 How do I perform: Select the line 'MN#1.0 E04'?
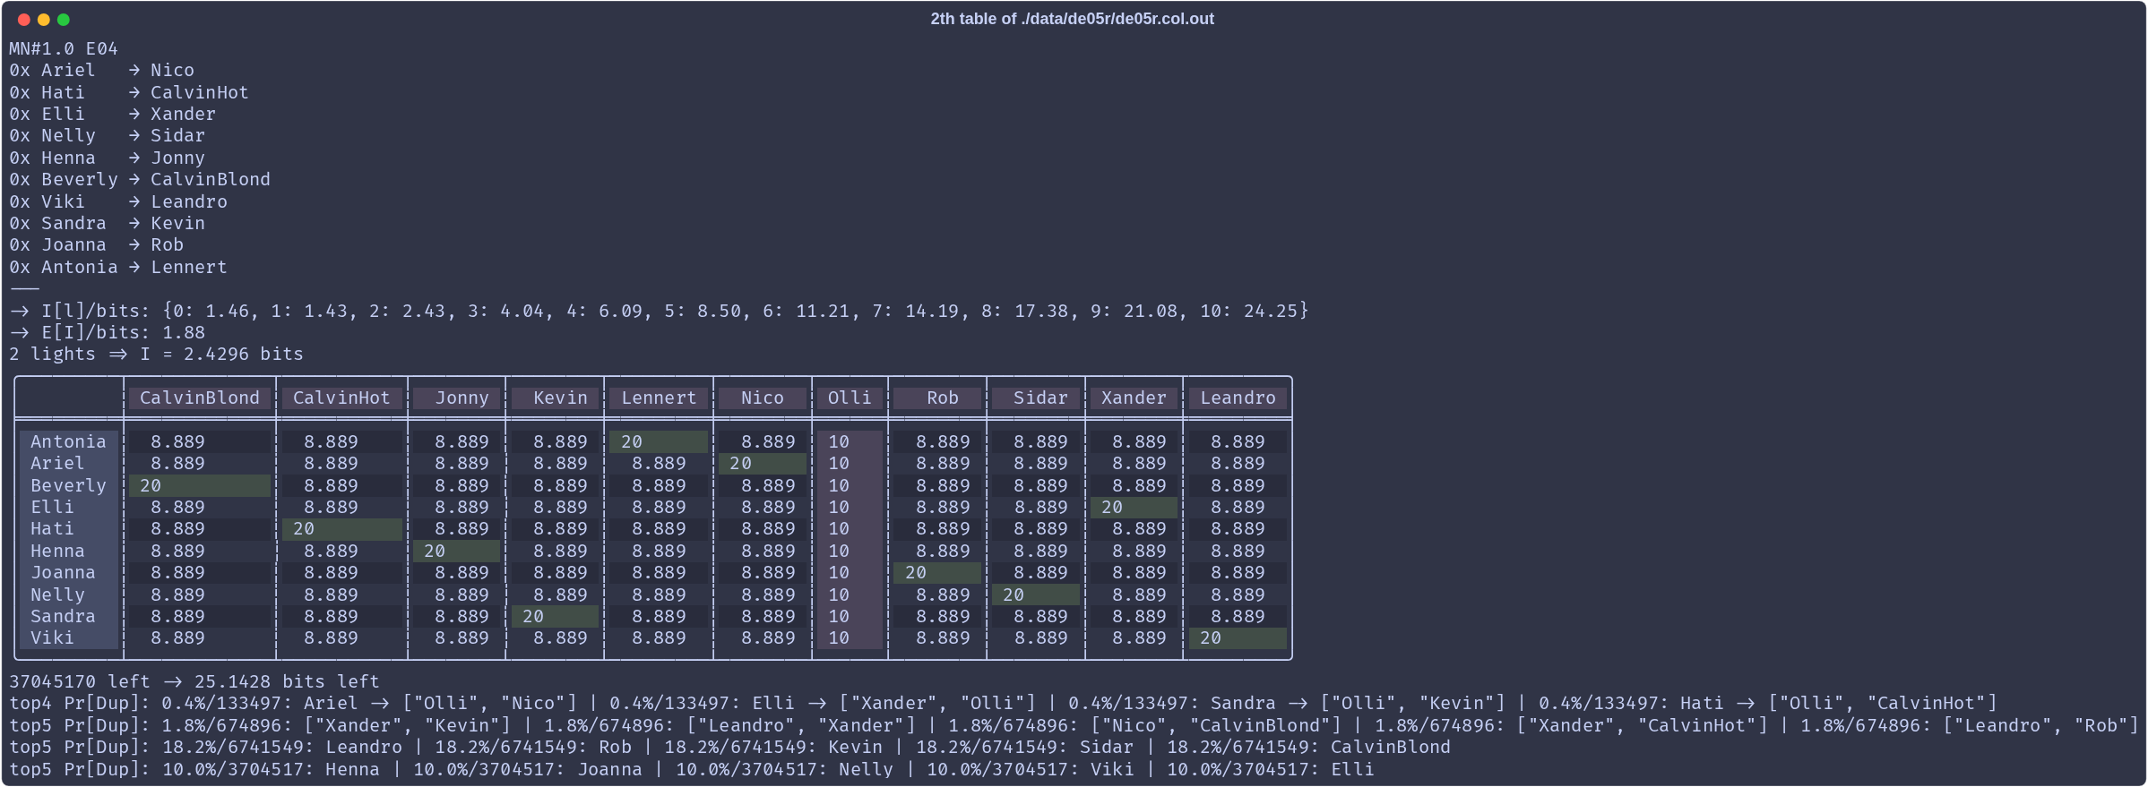(64, 48)
